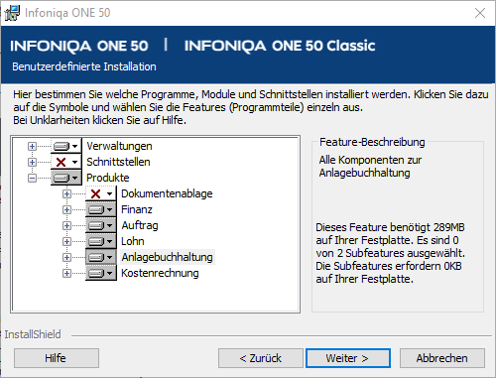Click the 'Benutzerdefinierte Installation' heading text
The width and height of the screenshot is (496, 378).
(x=84, y=66)
